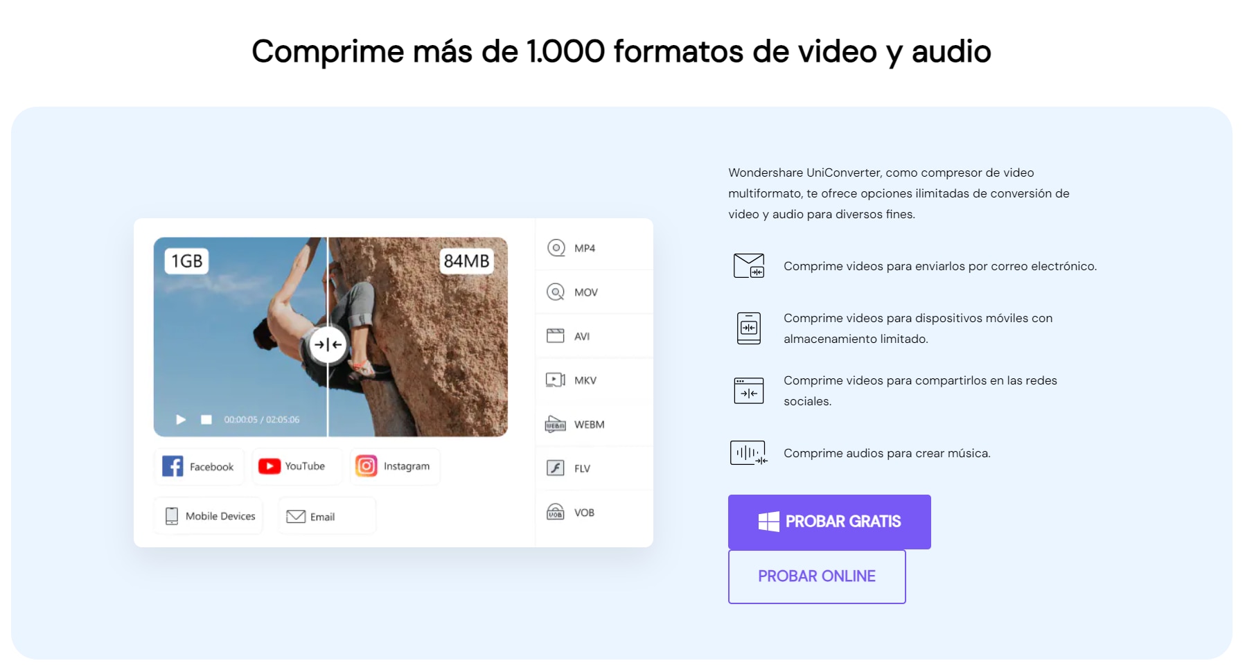The image size is (1245, 672).
Task: Click the FLV format label
Action: [583, 469]
